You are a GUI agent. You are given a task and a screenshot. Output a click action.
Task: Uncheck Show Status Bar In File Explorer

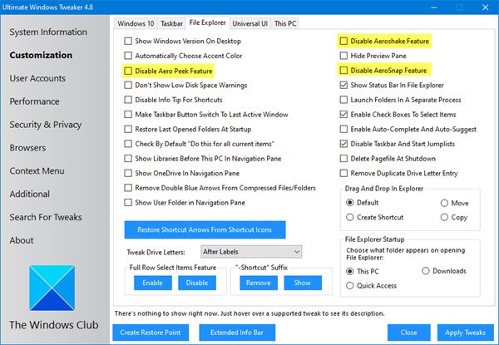click(343, 86)
